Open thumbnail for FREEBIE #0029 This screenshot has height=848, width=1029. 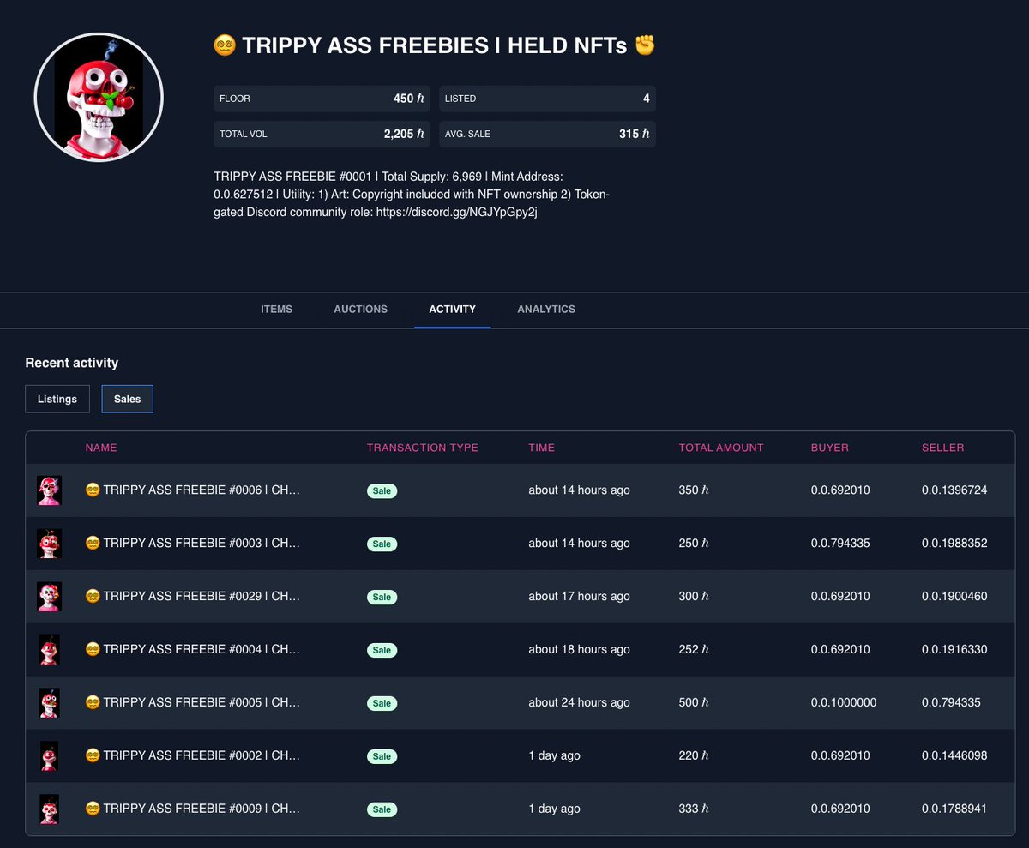click(49, 597)
